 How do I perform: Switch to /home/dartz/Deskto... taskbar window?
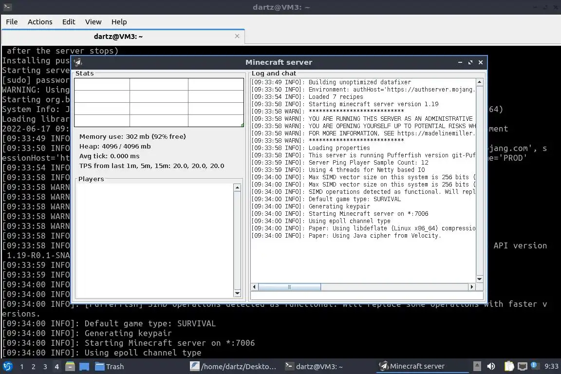pos(233,367)
